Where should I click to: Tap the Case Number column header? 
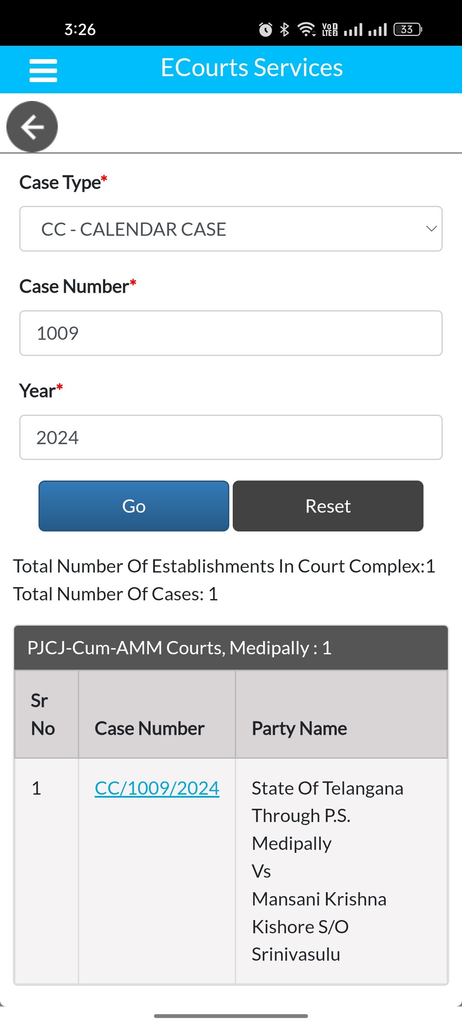click(150, 728)
